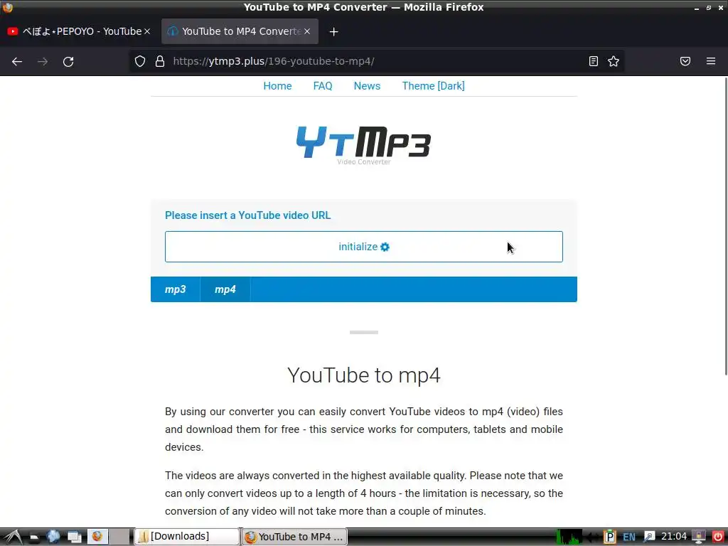728x546 pixels.
Task: Open the CPU usage monitor graph
Action: click(569, 537)
